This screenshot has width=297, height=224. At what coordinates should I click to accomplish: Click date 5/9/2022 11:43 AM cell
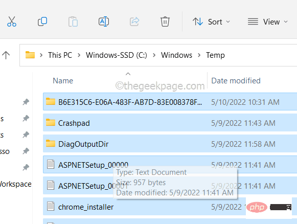[x=243, y=123]
